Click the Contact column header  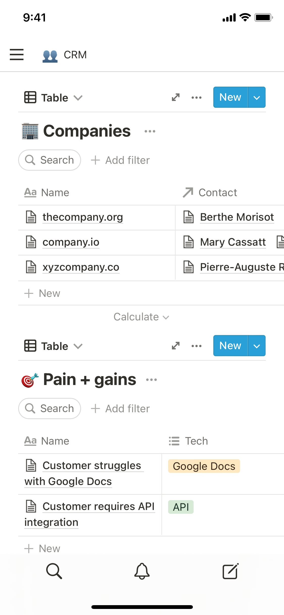click(x=218, y=193)
